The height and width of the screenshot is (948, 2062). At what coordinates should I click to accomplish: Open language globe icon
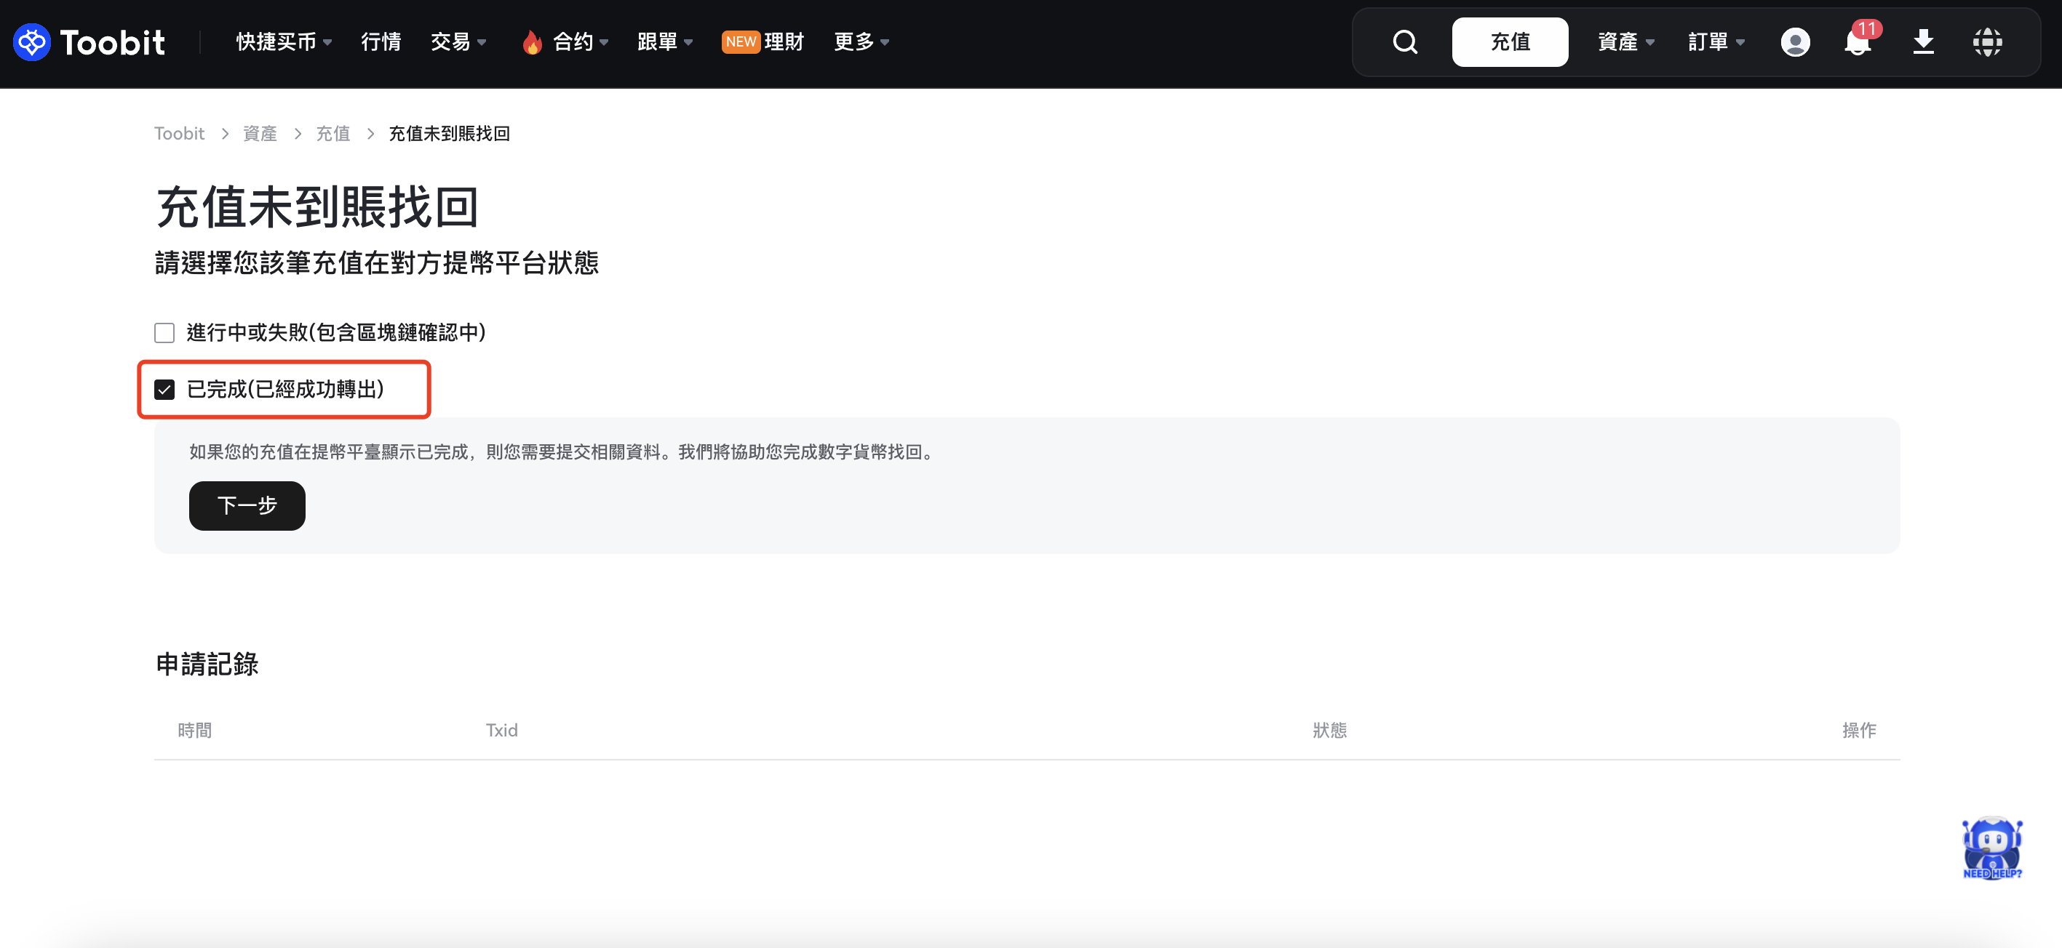[1987, 42]
